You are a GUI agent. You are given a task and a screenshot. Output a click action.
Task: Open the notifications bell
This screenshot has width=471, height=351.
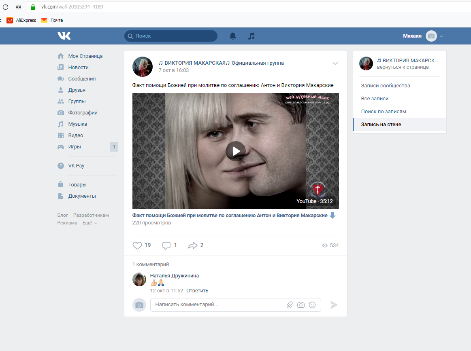coord(233,36)
